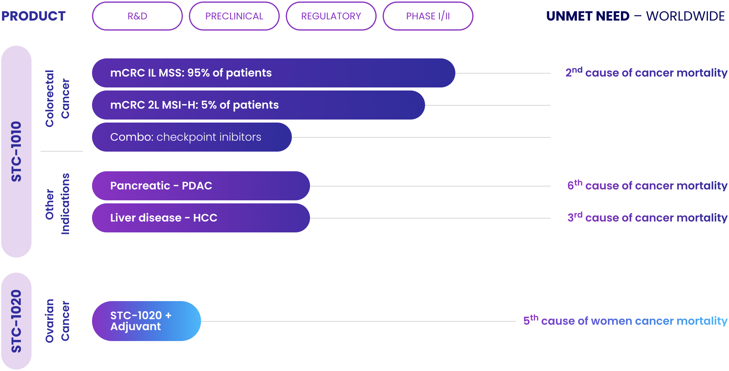Select the vertical STC-1020 product label
729x371 pixels.
pos(16,321)
